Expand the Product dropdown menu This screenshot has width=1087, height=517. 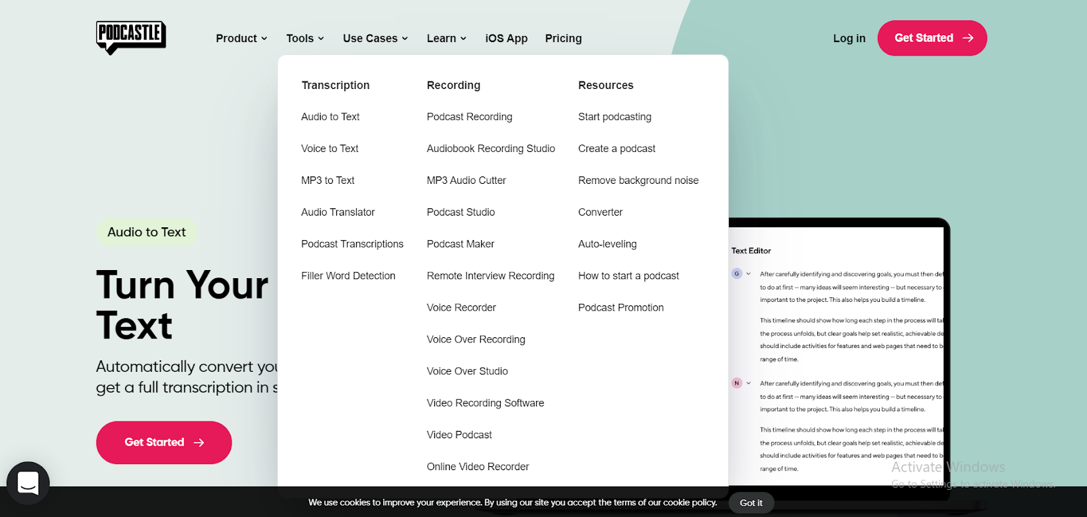pyautogui.click(x=242, y=39)
